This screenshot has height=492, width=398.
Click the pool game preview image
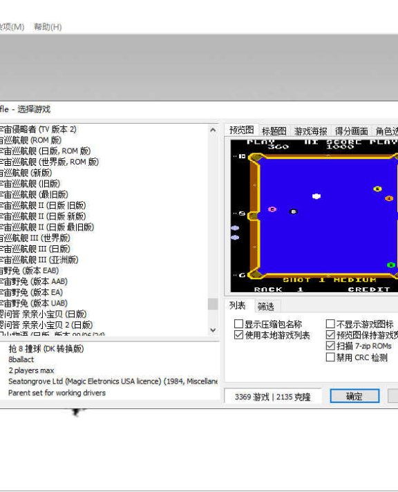point(314,216)
